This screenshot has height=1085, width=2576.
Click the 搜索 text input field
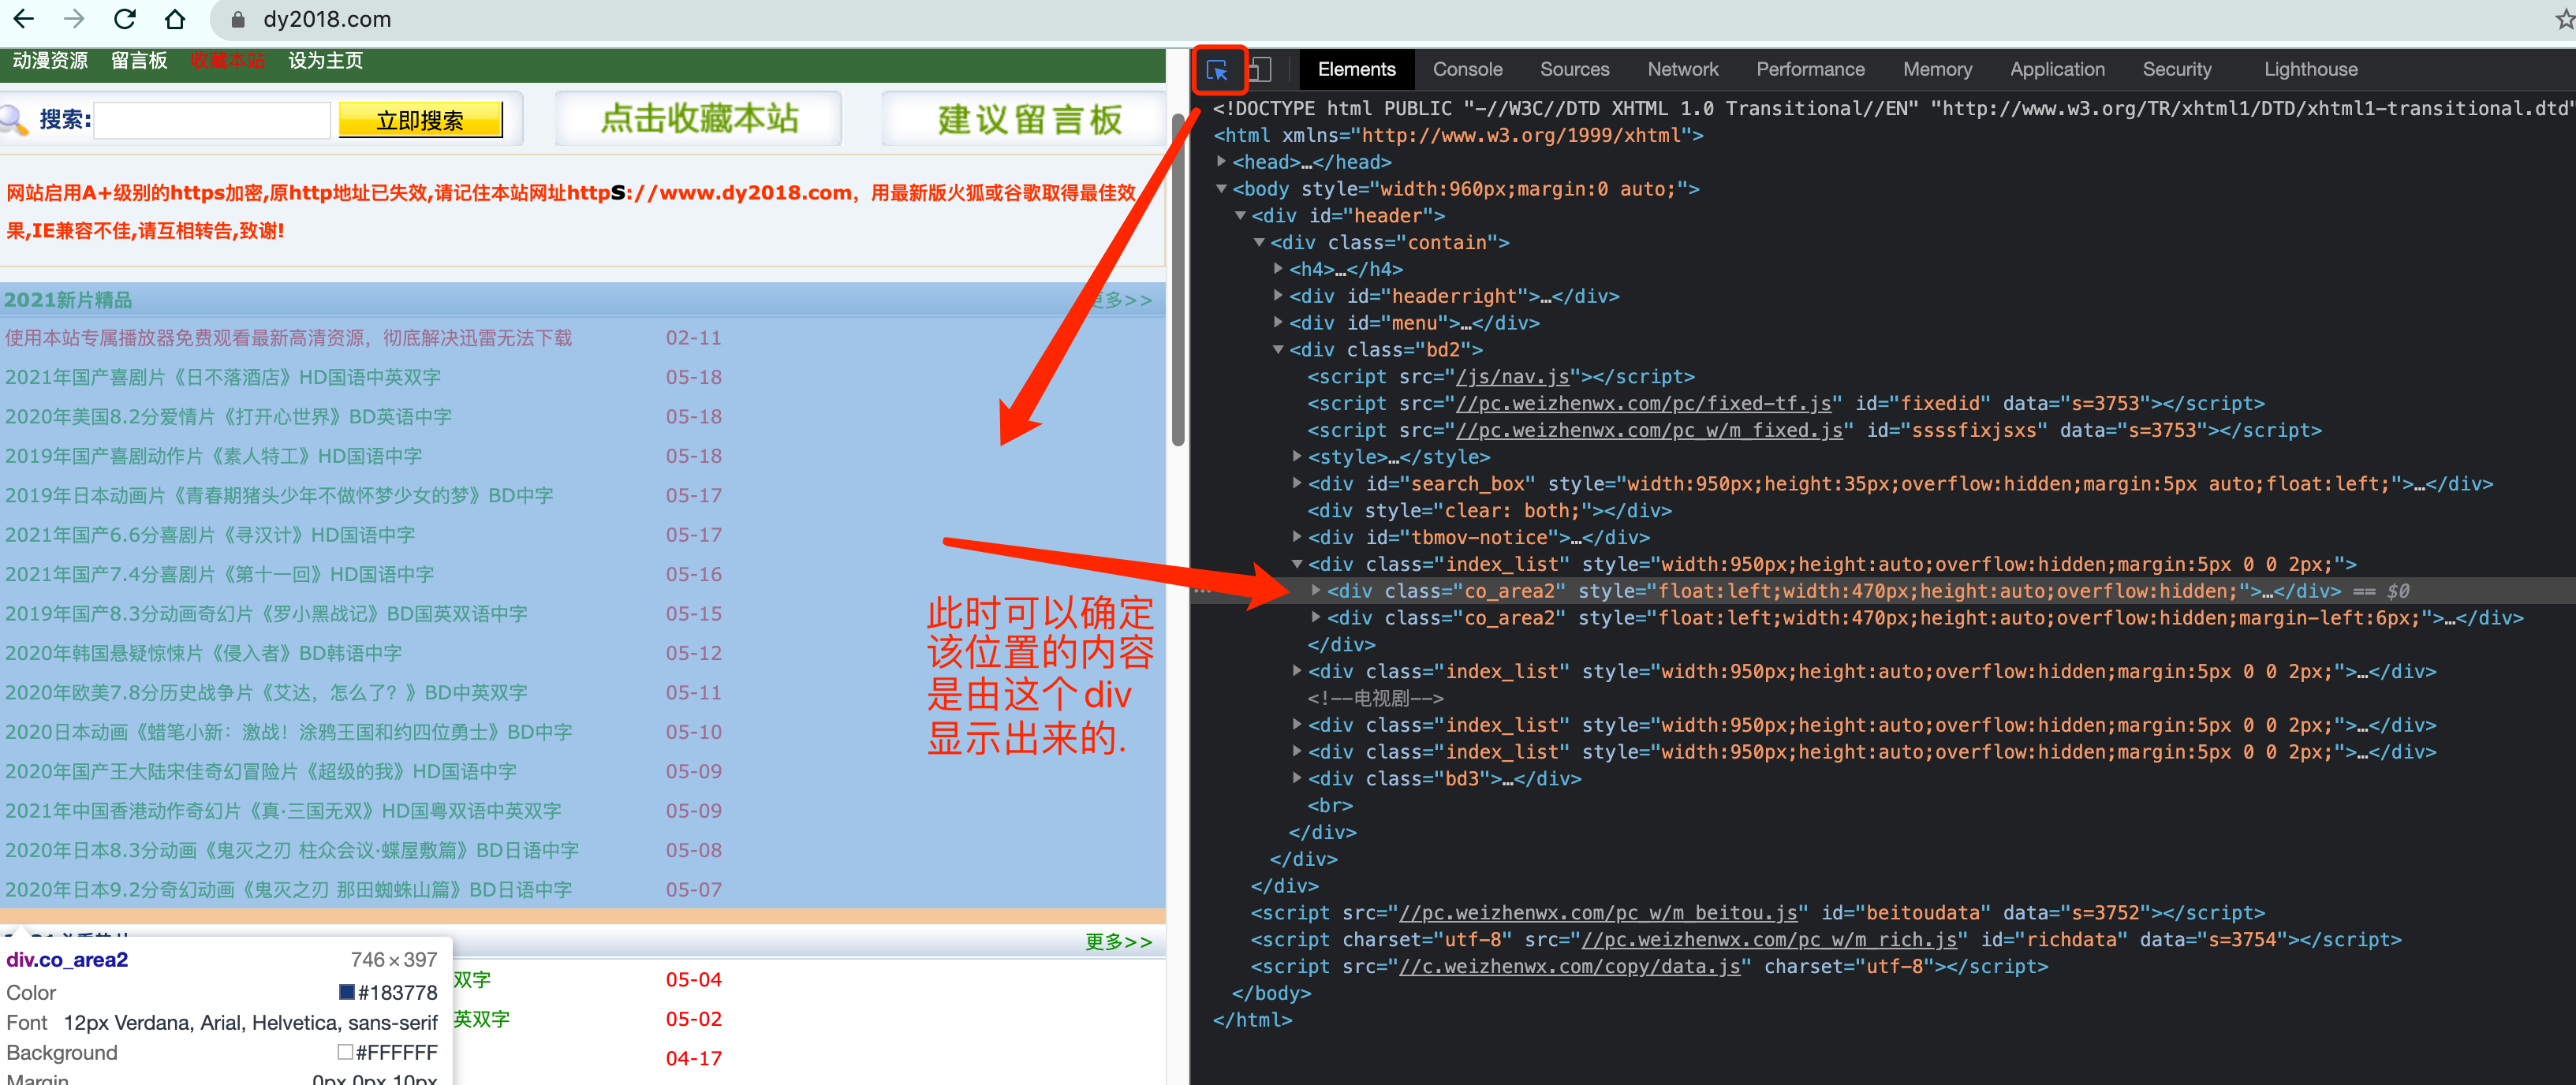tap(212, 121)
